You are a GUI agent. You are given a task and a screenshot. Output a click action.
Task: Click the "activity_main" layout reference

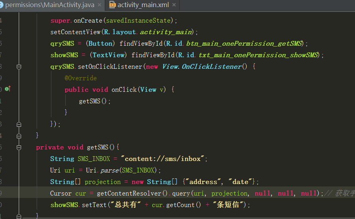point(166,32)
